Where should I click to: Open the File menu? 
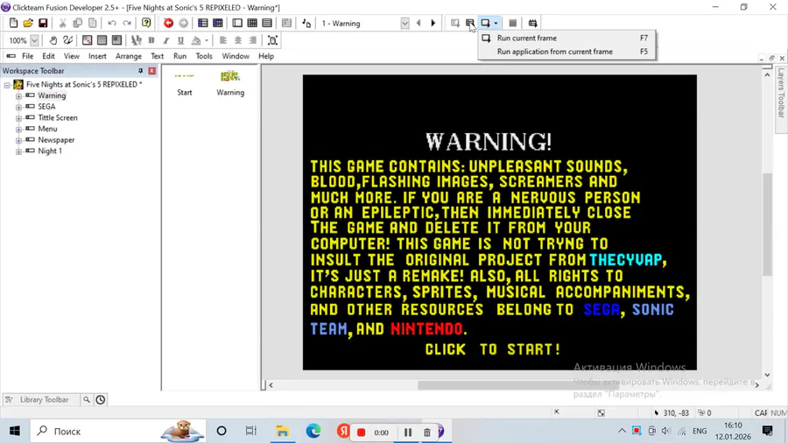[x=28, y=56]
